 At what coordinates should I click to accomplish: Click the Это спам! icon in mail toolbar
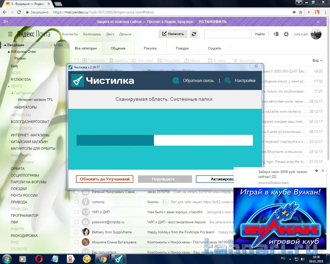[x=134, y=60]
